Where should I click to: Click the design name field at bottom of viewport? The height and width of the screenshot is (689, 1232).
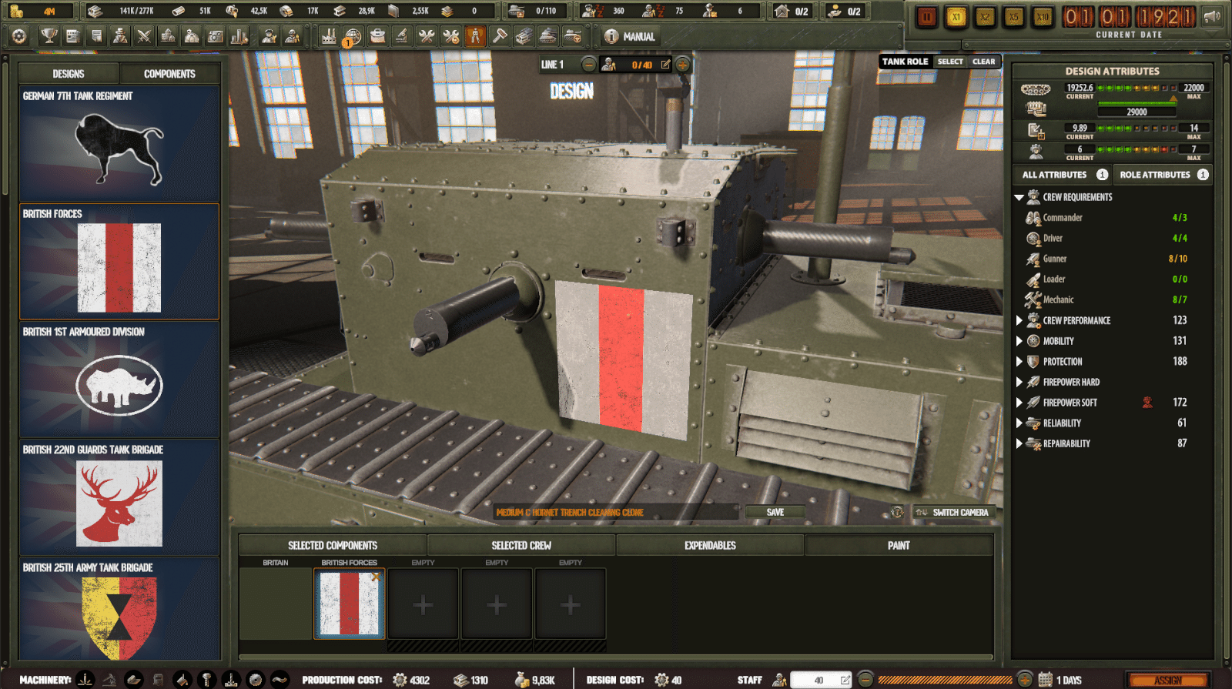click(x=616, y=512)
